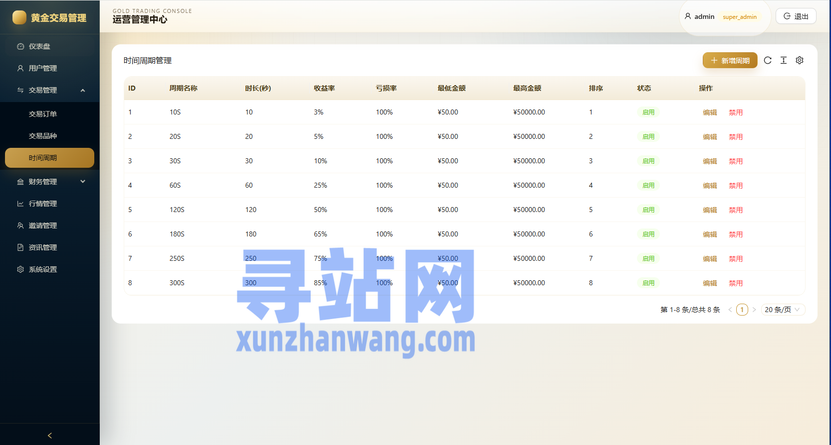
Task: Click the 退出 logout button
Action: (x=796, y=16)
